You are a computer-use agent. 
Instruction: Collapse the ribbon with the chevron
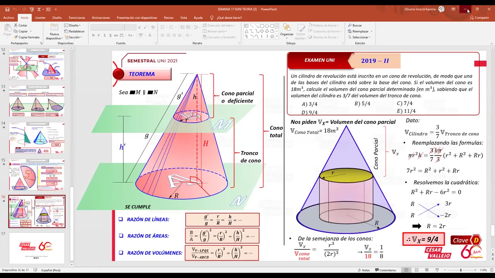click(x=492, y=43)
